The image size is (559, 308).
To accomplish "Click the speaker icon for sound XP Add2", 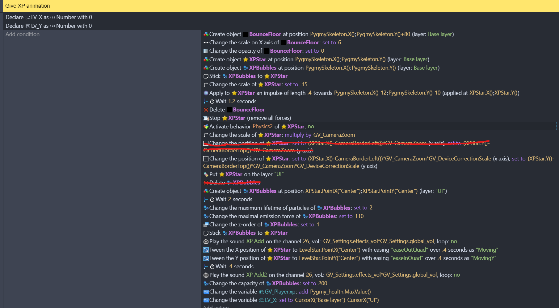I will point(206,275).
